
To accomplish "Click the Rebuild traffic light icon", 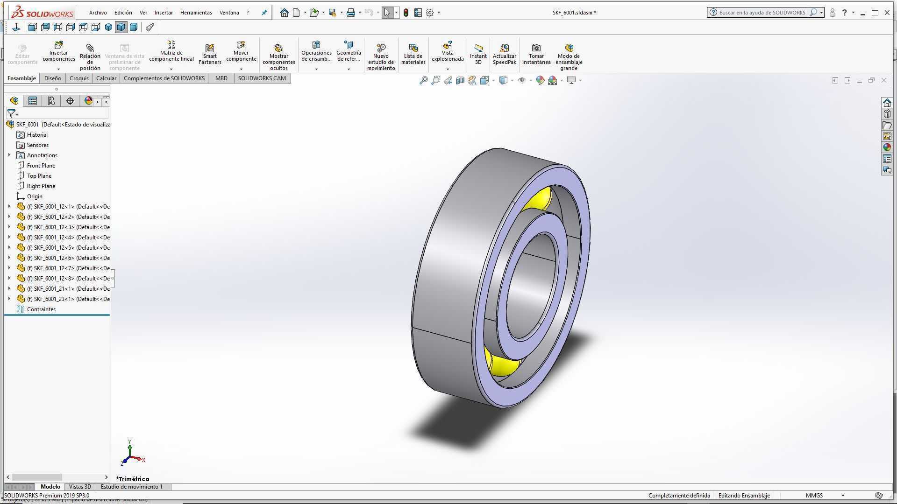I will click(406, 13).
